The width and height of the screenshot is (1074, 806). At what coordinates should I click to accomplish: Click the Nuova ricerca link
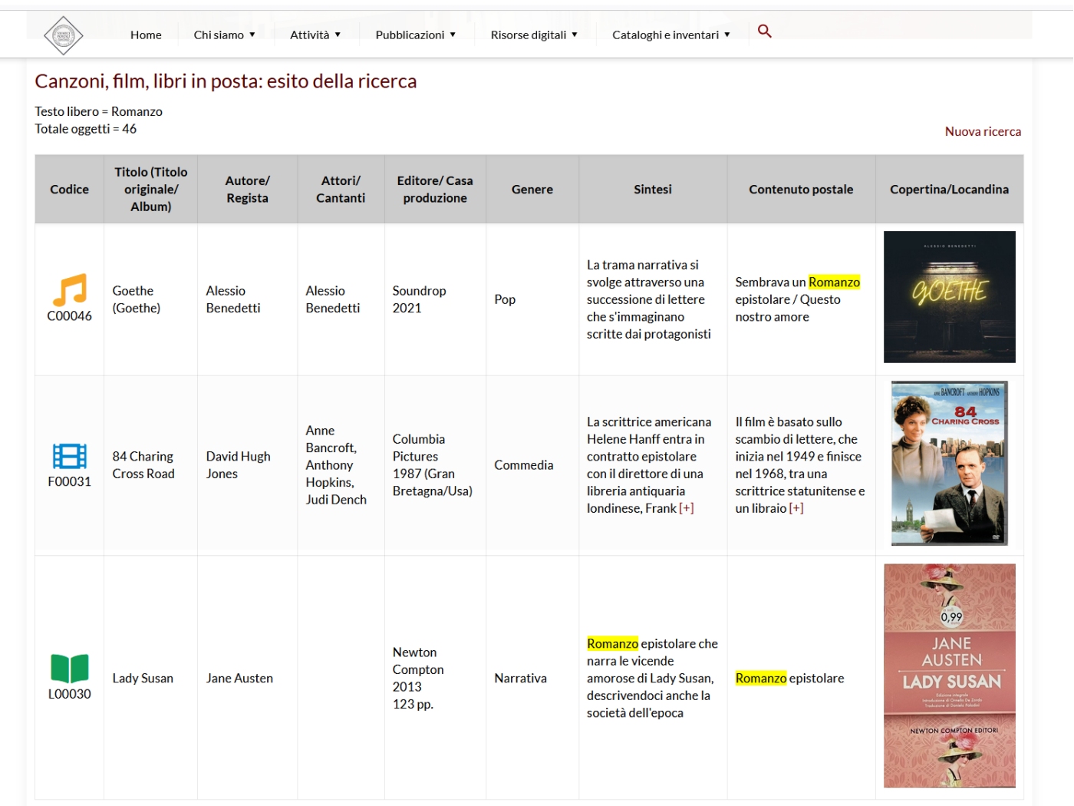tap(982, 131)
